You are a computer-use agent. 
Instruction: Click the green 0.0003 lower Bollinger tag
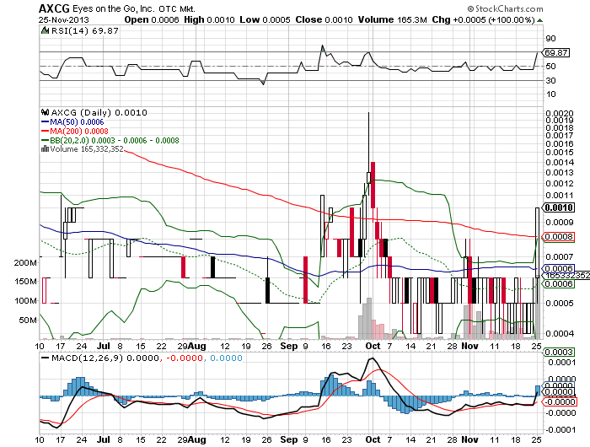559,352
